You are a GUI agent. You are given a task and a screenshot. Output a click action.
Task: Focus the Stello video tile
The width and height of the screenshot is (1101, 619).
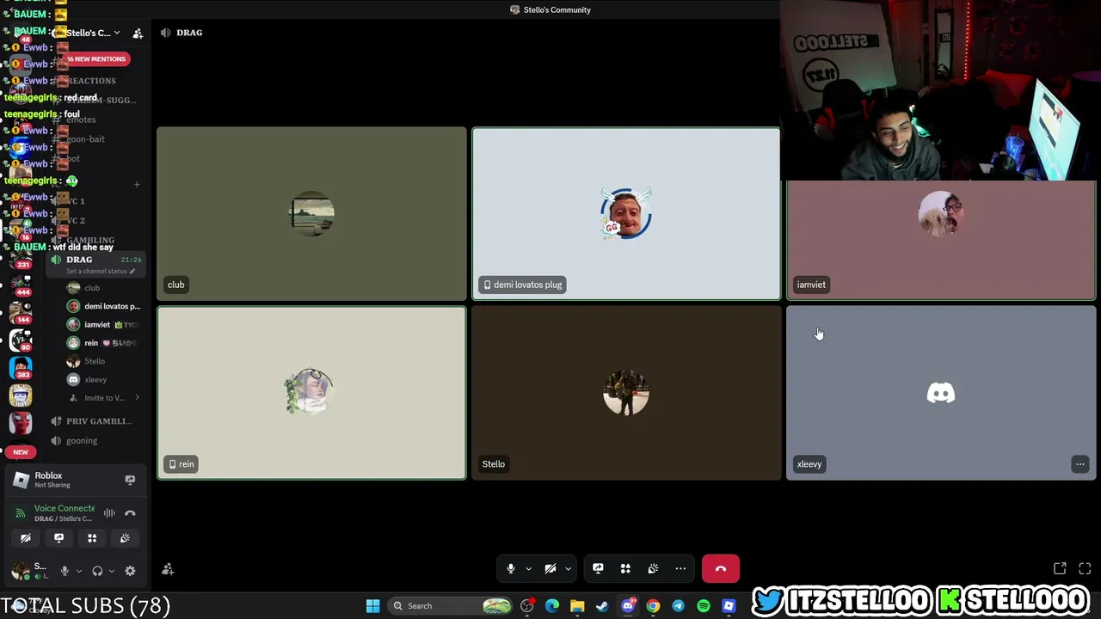point(626,393)
